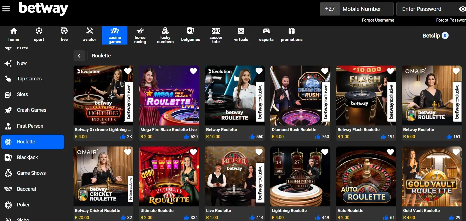Select First Person category
466x221 pixels.
click(33, 126)
